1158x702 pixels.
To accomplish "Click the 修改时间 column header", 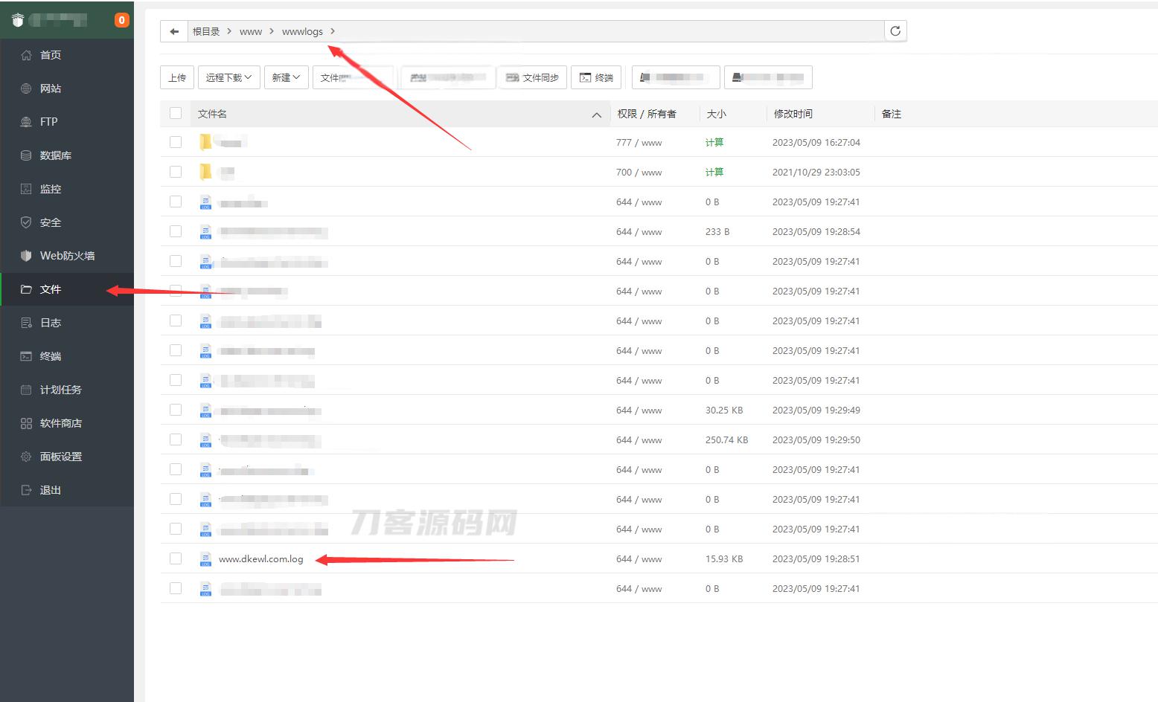I will (x=793, y=114).
